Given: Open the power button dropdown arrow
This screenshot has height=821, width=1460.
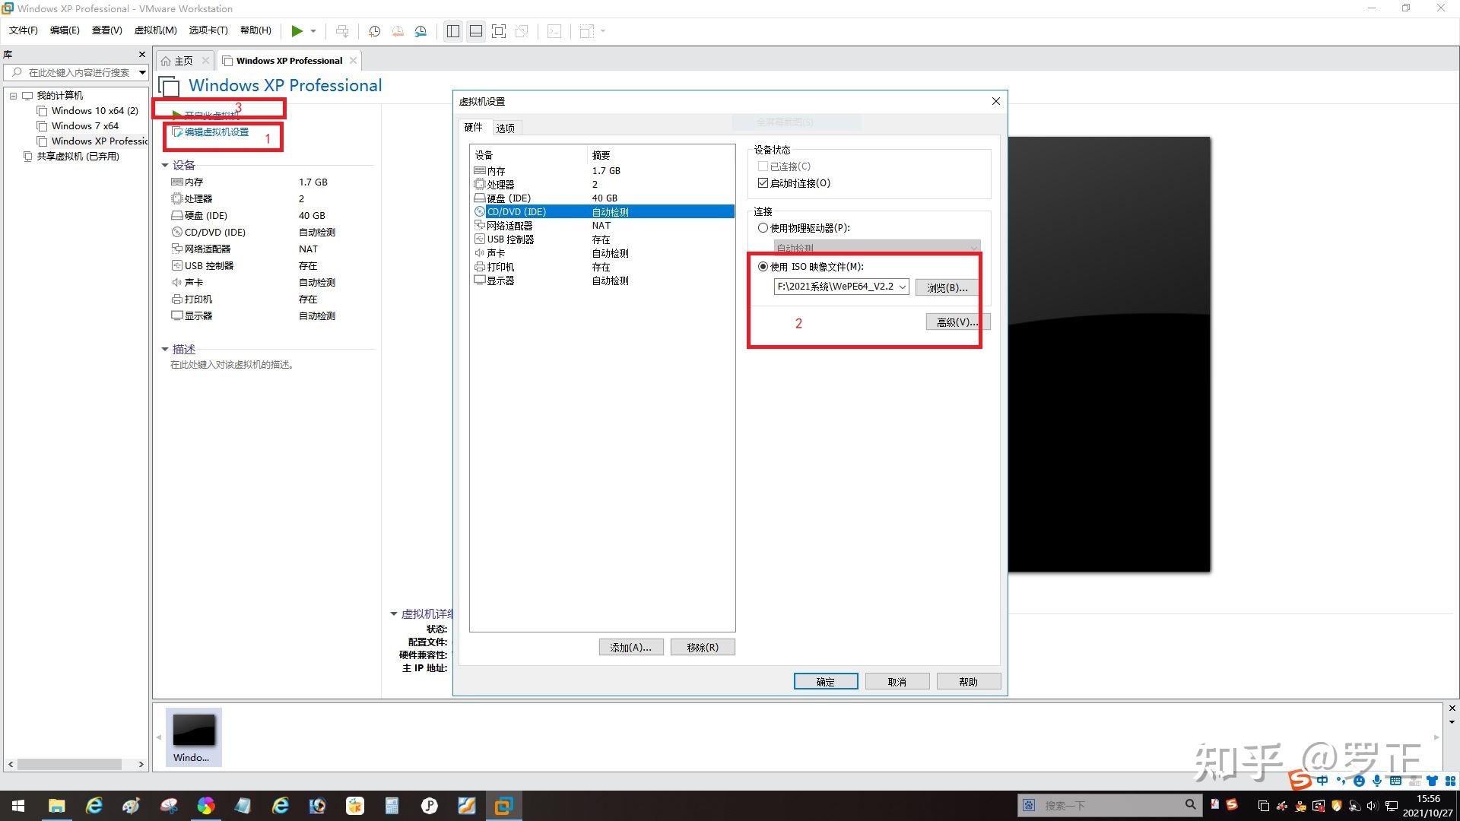Looking at the screenshot, I should tap(312, 31).
